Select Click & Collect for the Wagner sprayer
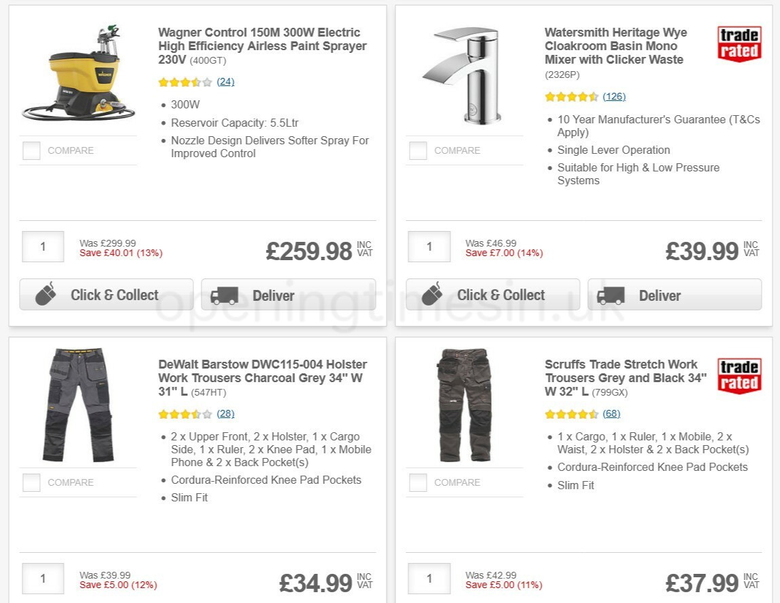The image size is (780, 603). [106, 294]
